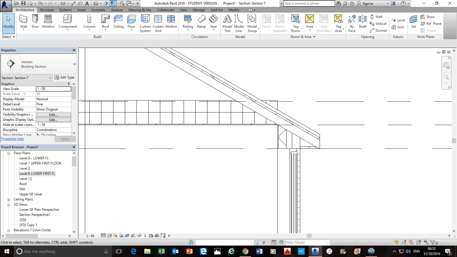Select the Modify tool
Viewport: 457px width, 257px height.
pyautogui.click(x=9, y=23)
